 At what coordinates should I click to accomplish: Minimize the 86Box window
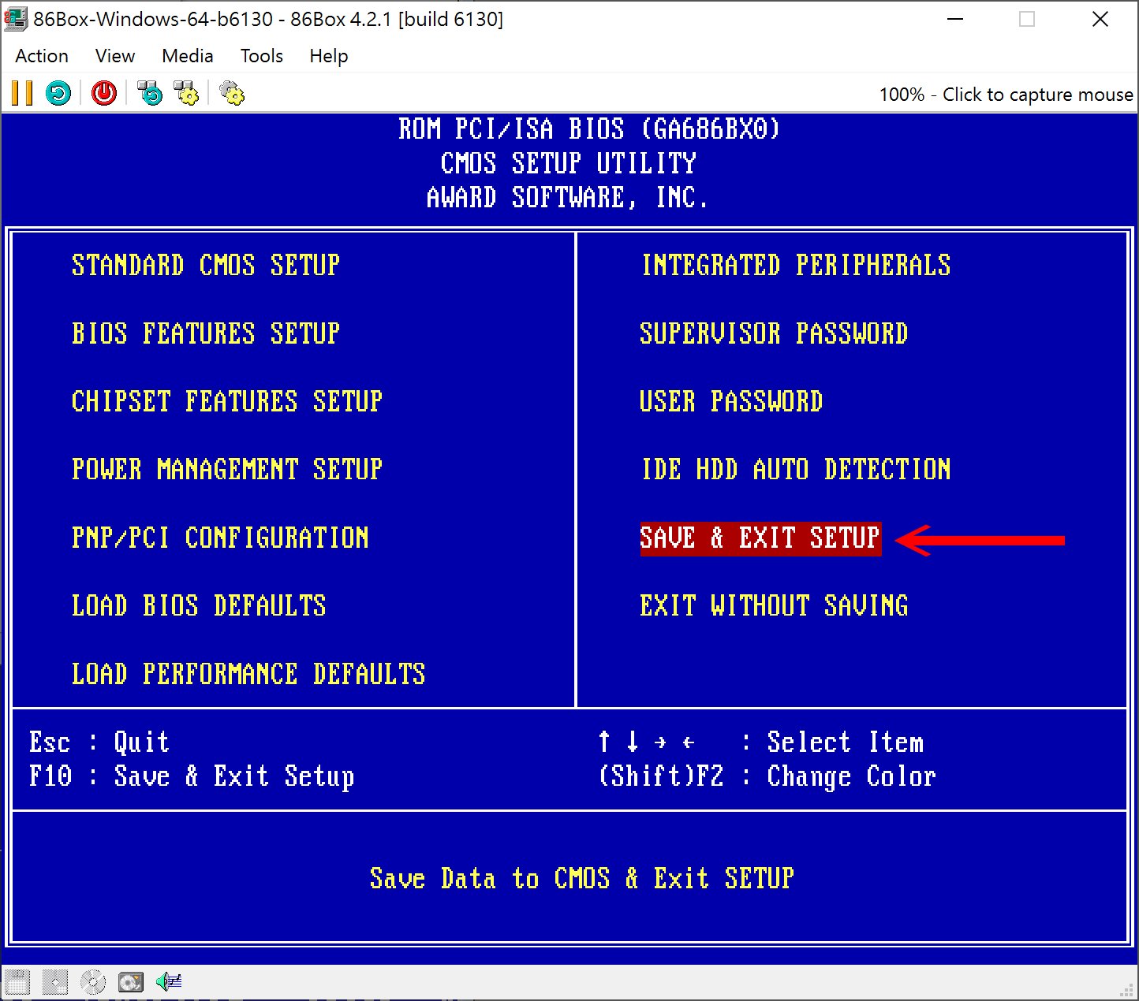[954, 19]
